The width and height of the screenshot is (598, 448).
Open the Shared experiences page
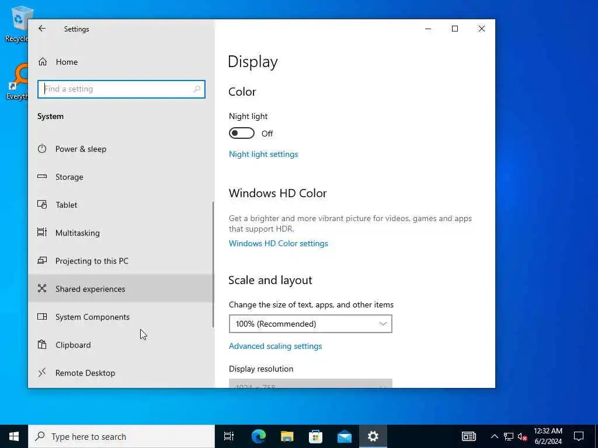[x=120, y=289]
